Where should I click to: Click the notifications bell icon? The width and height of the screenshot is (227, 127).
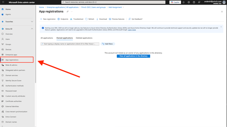(x=184, y=2)
